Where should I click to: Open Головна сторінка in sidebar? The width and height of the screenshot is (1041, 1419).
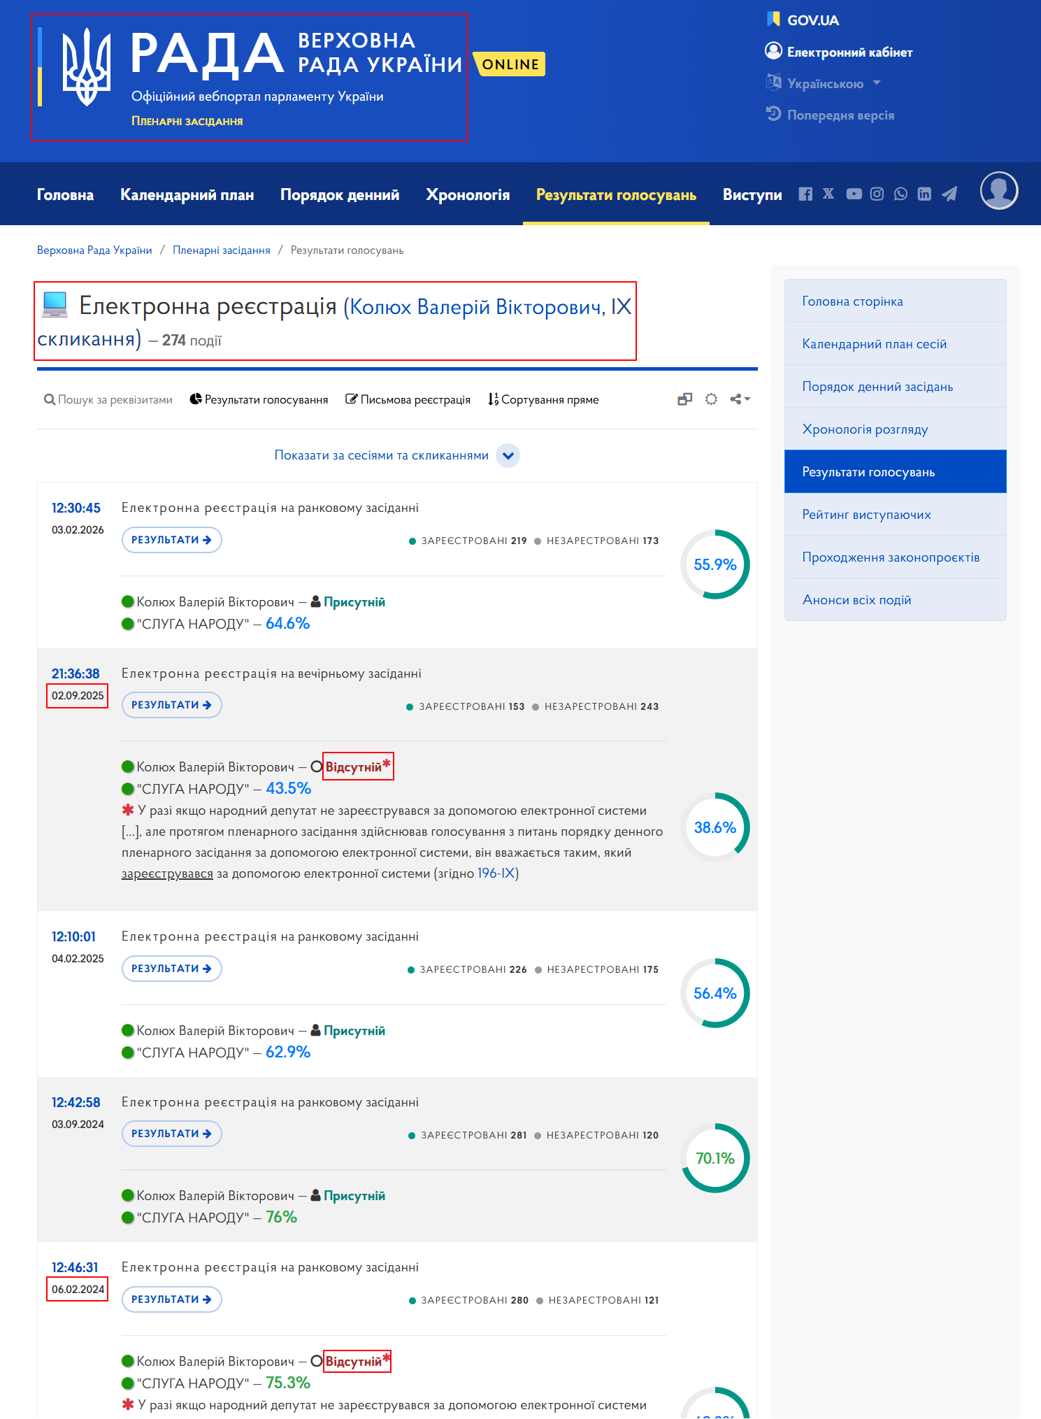coord(895,301)
